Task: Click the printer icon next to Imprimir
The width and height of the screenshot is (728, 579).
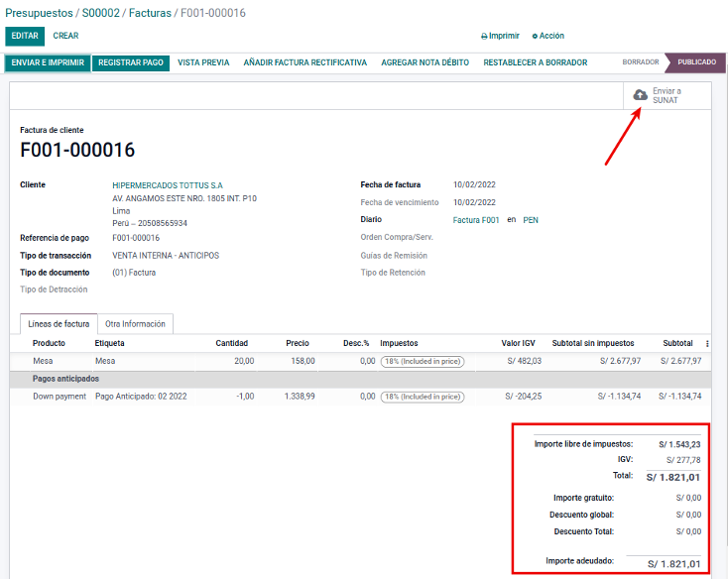Action: coord(484,36)
